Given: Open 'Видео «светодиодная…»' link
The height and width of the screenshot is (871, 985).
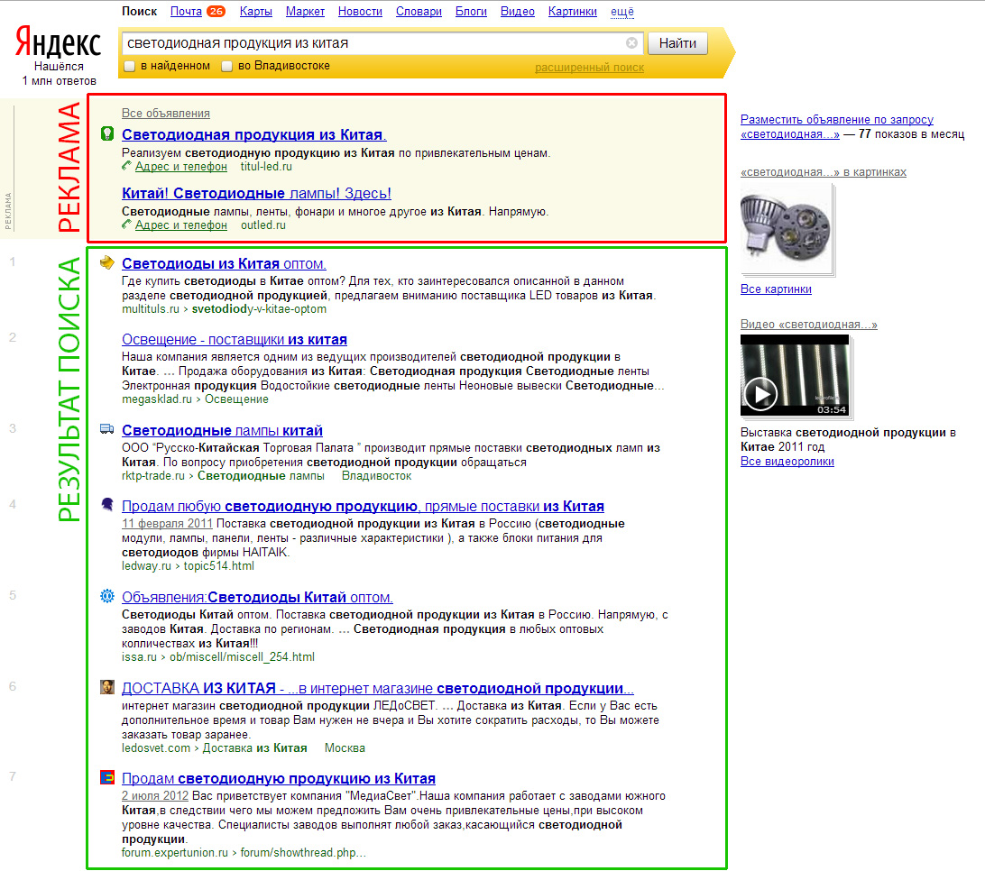Looking at the screenshot, I should click(x=808, y=324).
